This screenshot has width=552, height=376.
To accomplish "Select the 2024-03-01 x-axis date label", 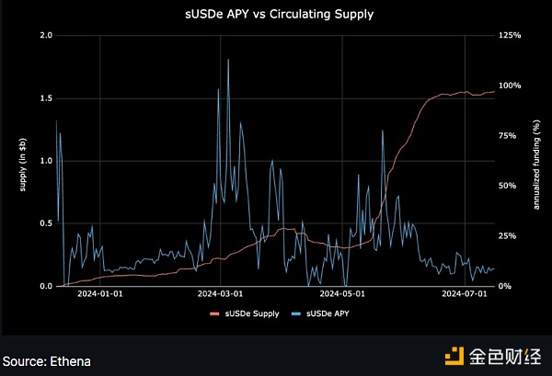I will 218,294.
